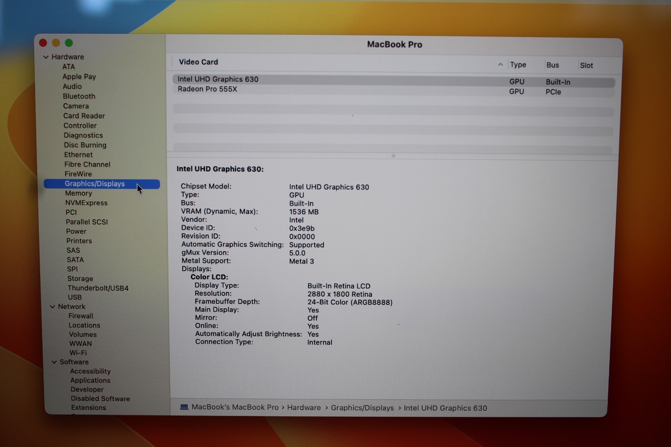Screen dimensions: 671x447
Task: Click Intel UHD Graphics 630 path segment
Action: click(x=445, y=408)
